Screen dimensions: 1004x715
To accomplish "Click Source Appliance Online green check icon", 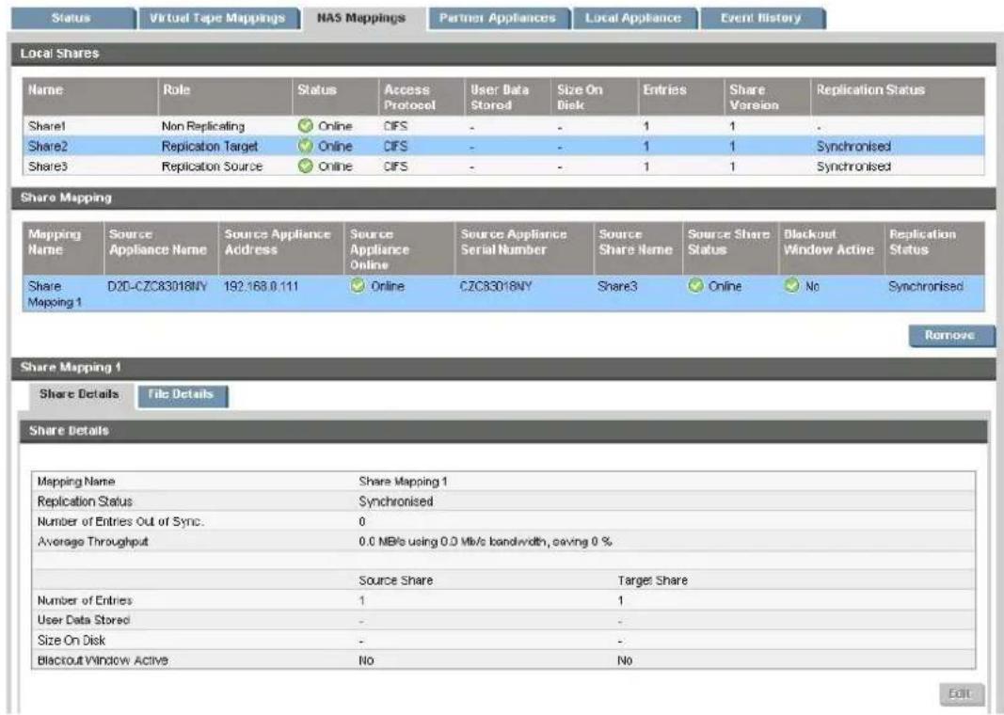I will [x=358, y=285].
